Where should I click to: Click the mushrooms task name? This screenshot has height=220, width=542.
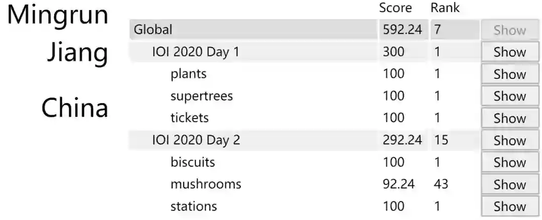(205, 184)
